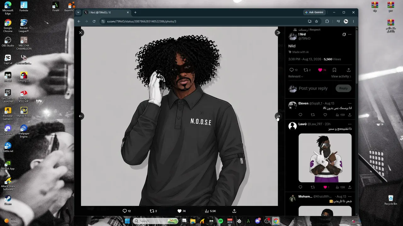View site information icon in address bar
Screen dimensions: 403x226
103,21
